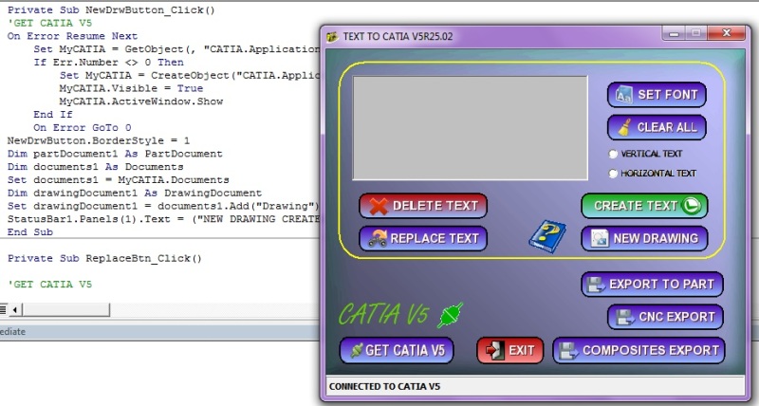This screenshot has width=759, height=406.
Task: Click the TEXT TO CATIA title bar app icon
Action: (332, 37)
